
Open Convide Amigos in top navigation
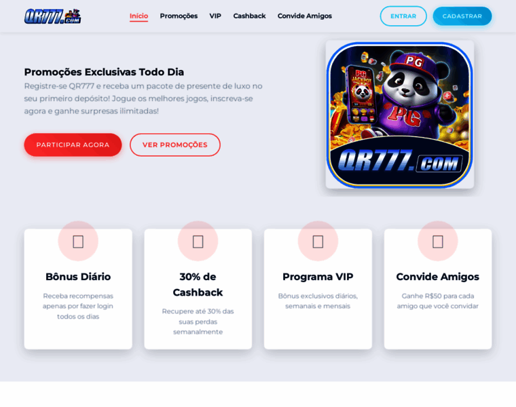(305, 16)
